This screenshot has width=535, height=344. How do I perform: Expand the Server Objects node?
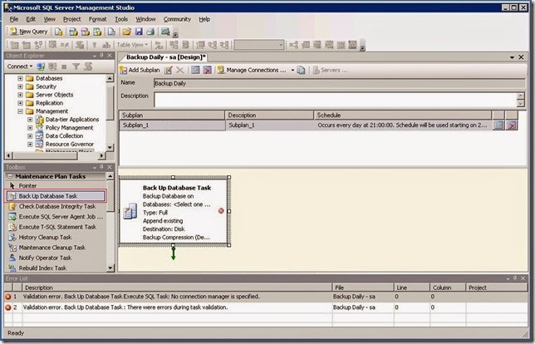[20, 95]
